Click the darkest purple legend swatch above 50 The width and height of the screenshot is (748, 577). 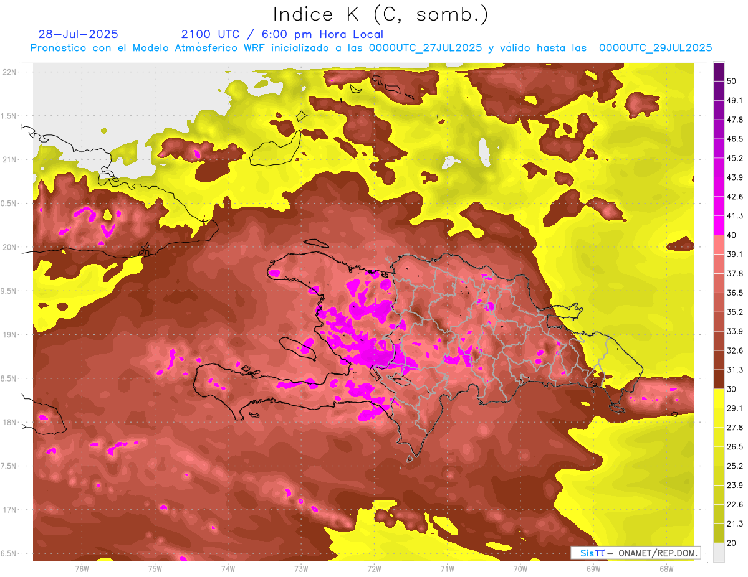[x=719, y=72]
